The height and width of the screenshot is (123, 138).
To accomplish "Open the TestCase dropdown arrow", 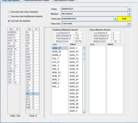I will pyautogui.click(x=115, y=19).
